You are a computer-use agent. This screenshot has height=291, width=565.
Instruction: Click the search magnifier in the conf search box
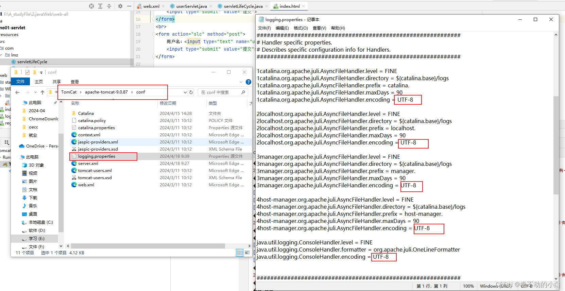tap(243, 92)
